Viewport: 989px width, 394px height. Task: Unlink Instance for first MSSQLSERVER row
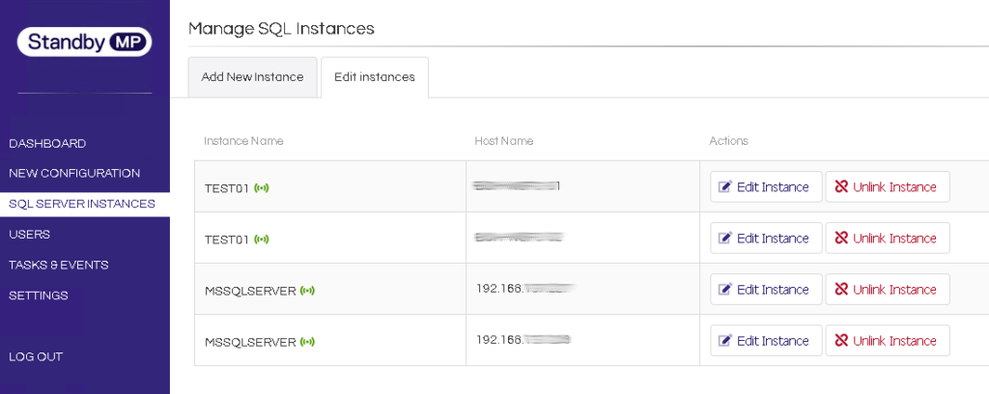coord(888,290)
